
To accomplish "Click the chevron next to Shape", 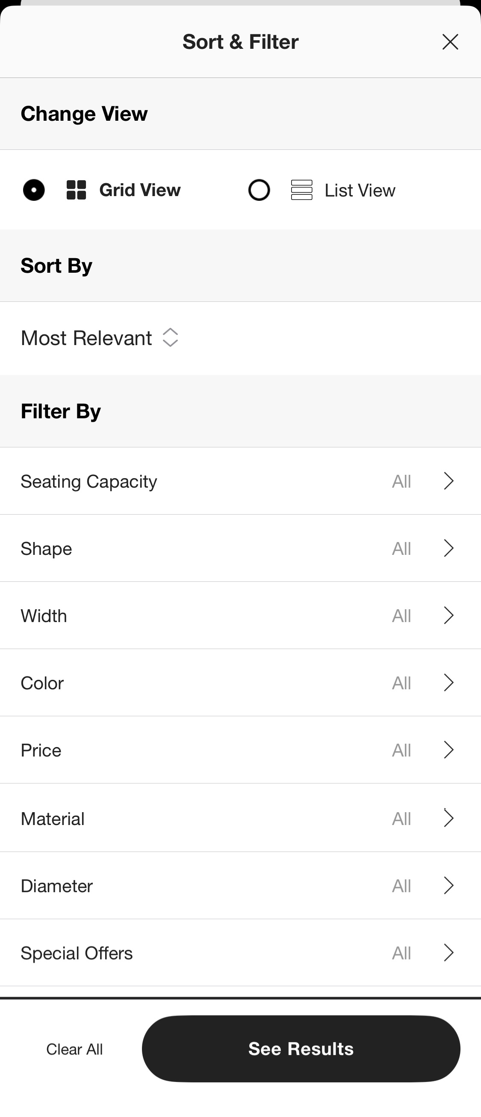I will coord(449,548).
